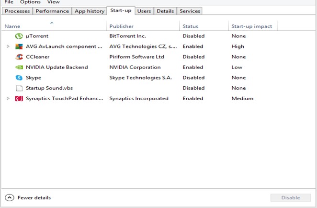
Task: Click Disabled status of µTorrent
Action: [193, 36]
